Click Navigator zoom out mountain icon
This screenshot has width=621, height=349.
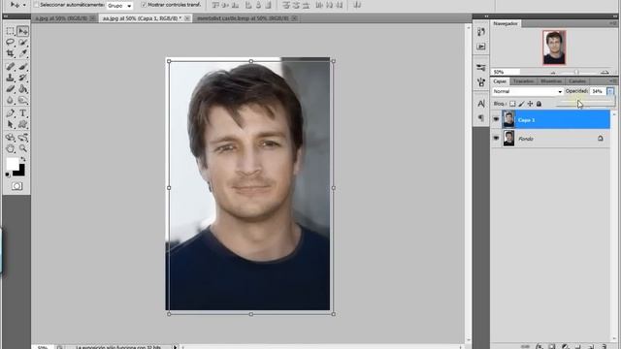[553, 73]
